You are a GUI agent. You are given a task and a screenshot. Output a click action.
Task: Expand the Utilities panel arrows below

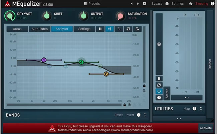click(179, 119)
